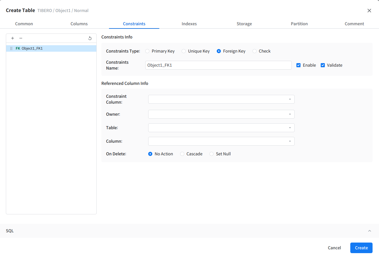Uncheck the Enable checkbox
Screen dimensions: 379x259
tap(298, 65)
